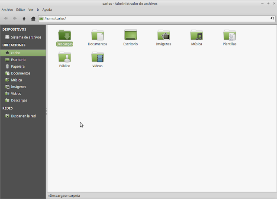277x199 pixels.
Task: Select the Descargas folder icon in main view
Action: [64, 35]
